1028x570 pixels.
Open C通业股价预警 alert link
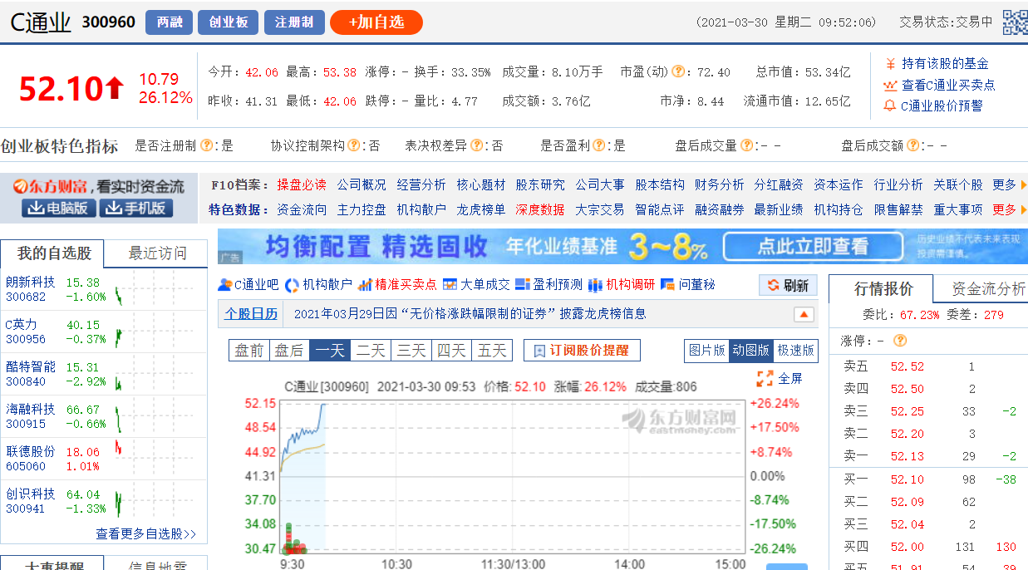(942, 106)
